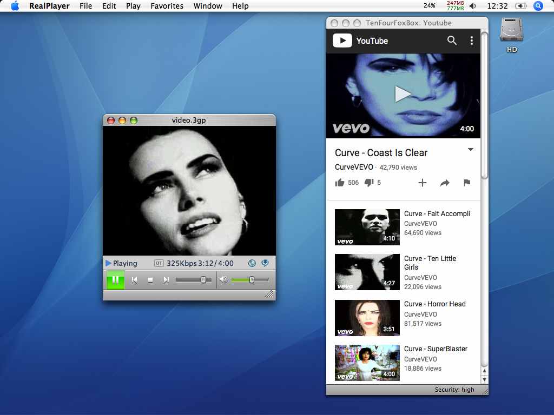Pause playback in RealPlayer

click(x=115, y=280)
